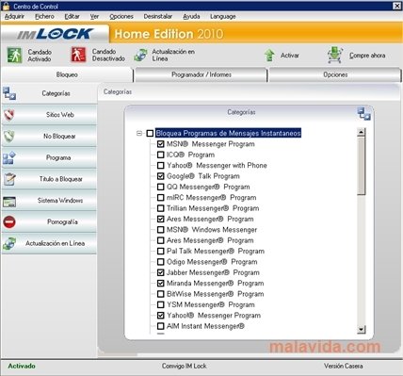This screenshot has height=376, width=403.
Task: Click the Sistema Windows window icon
Action: click(x=9, y=202)
